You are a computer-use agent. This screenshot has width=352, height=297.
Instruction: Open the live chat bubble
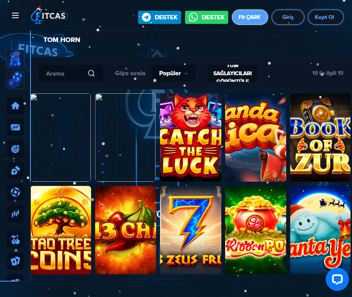point(337,279)
